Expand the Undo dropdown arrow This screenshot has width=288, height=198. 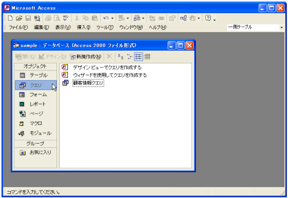(x=112, y=18)
